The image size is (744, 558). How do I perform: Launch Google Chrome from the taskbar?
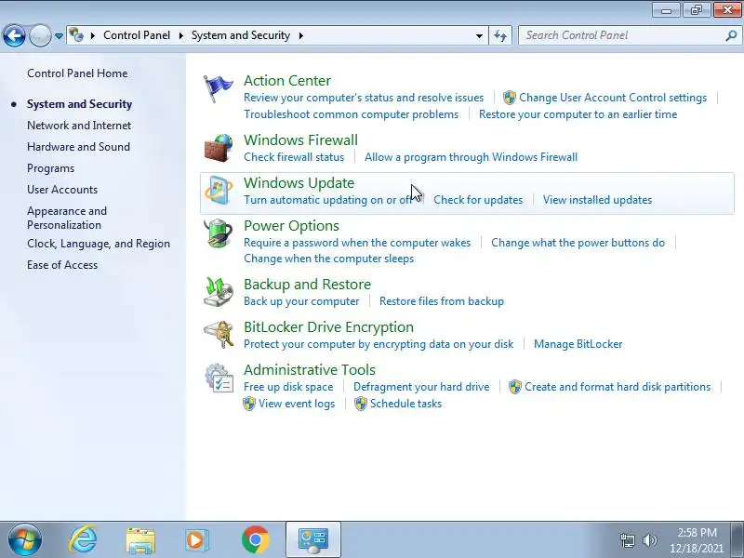click(x=255, y=540)
